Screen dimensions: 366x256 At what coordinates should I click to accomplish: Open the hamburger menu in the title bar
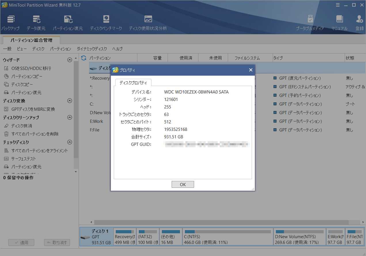(338, 5)
